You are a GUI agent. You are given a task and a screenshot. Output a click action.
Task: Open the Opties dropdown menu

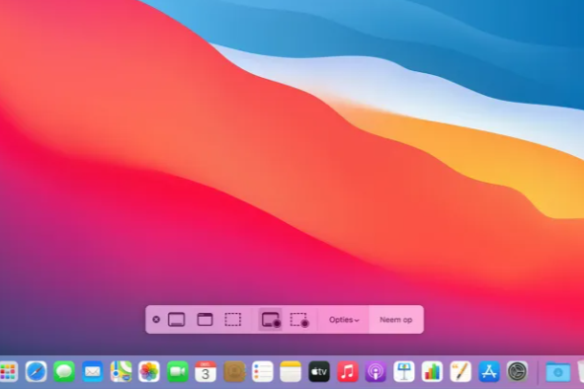tap(344, 320)
